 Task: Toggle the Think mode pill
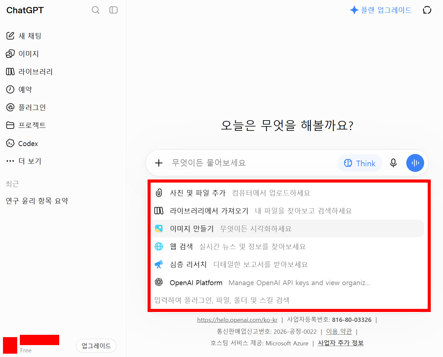click(x=360, y=163)
